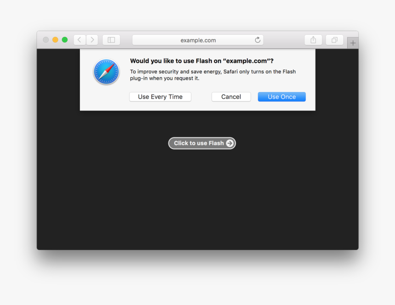Cancel the Flash prompt

[x=231, y=97]
